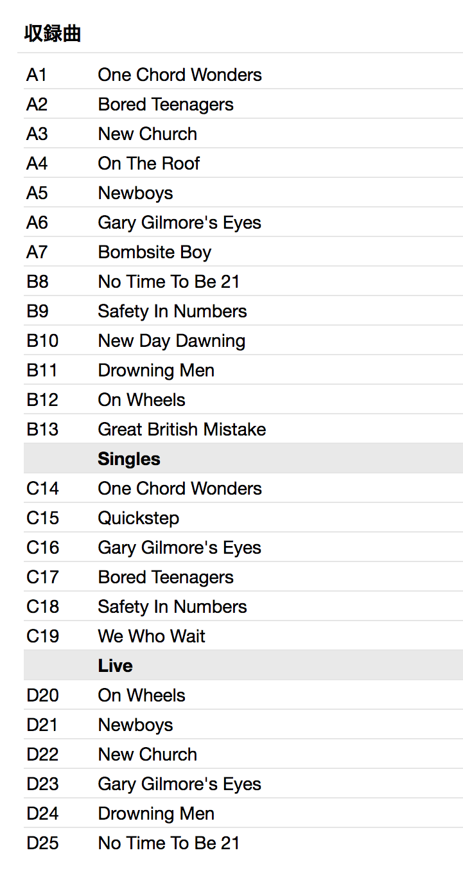Click the 収録曲 heading

click(x=53, y=33)
